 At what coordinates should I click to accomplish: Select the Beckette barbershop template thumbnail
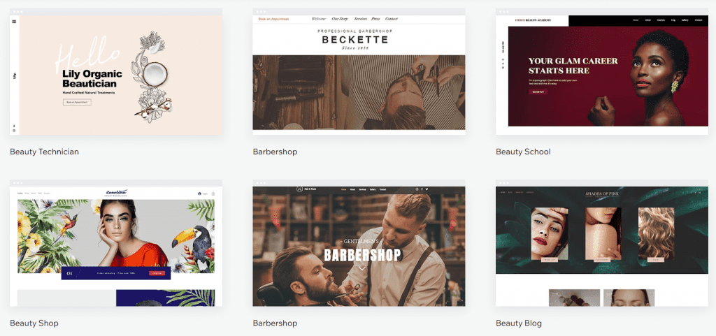point(359,71)
